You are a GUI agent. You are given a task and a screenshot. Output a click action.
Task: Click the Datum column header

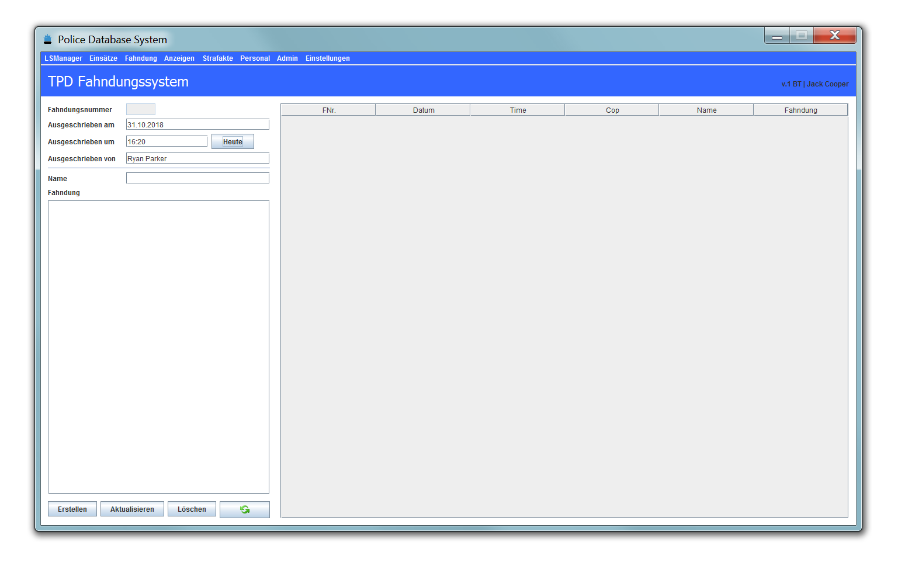[424, 110]
